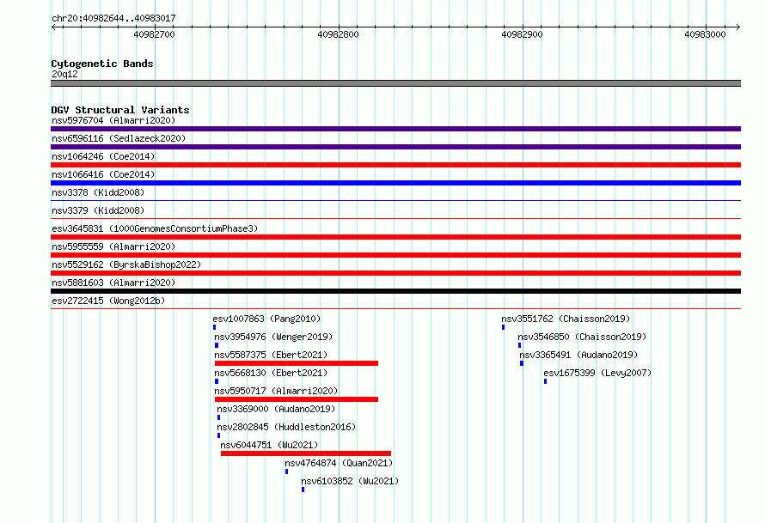The height and width of the screenshot is (523, 765).
Task: Click esv3645831 (1000GenomesConsortiumPhase3) label
Action: pyautogui.click(x=155, y=228)
